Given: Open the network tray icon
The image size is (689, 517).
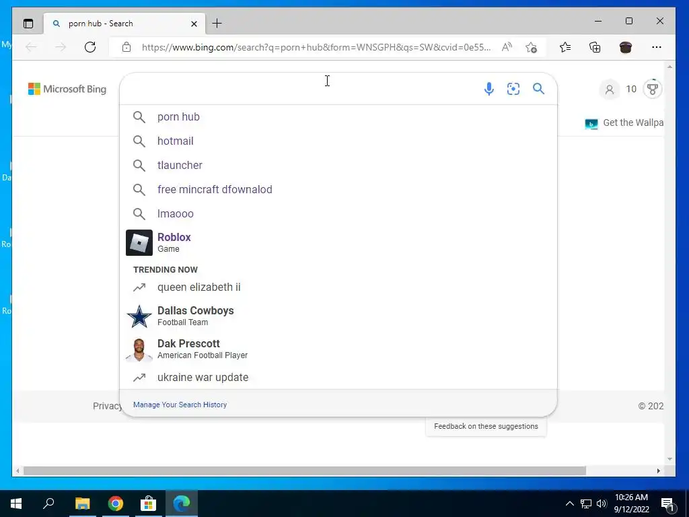Looking at the screenshot, I should click(x=586, y=504).
